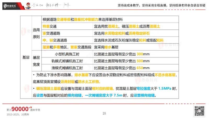Click the red 90000 figure in the footer
The height and width of the screenshot is (118, 209).
[x=20, y=109]
